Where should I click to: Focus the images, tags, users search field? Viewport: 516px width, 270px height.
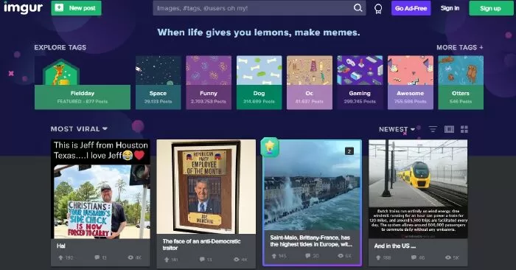pos(253,8)
